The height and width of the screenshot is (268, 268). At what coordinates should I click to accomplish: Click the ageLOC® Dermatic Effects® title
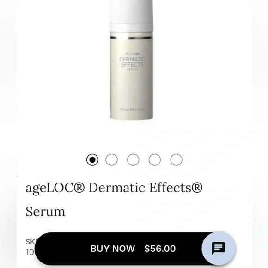(114, 188)
